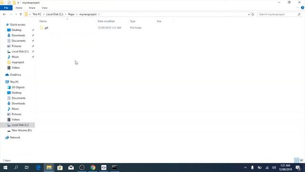The image size is (305, 172).
Task: Click File Explorer taskbar icon
Action: pos(49,168)
